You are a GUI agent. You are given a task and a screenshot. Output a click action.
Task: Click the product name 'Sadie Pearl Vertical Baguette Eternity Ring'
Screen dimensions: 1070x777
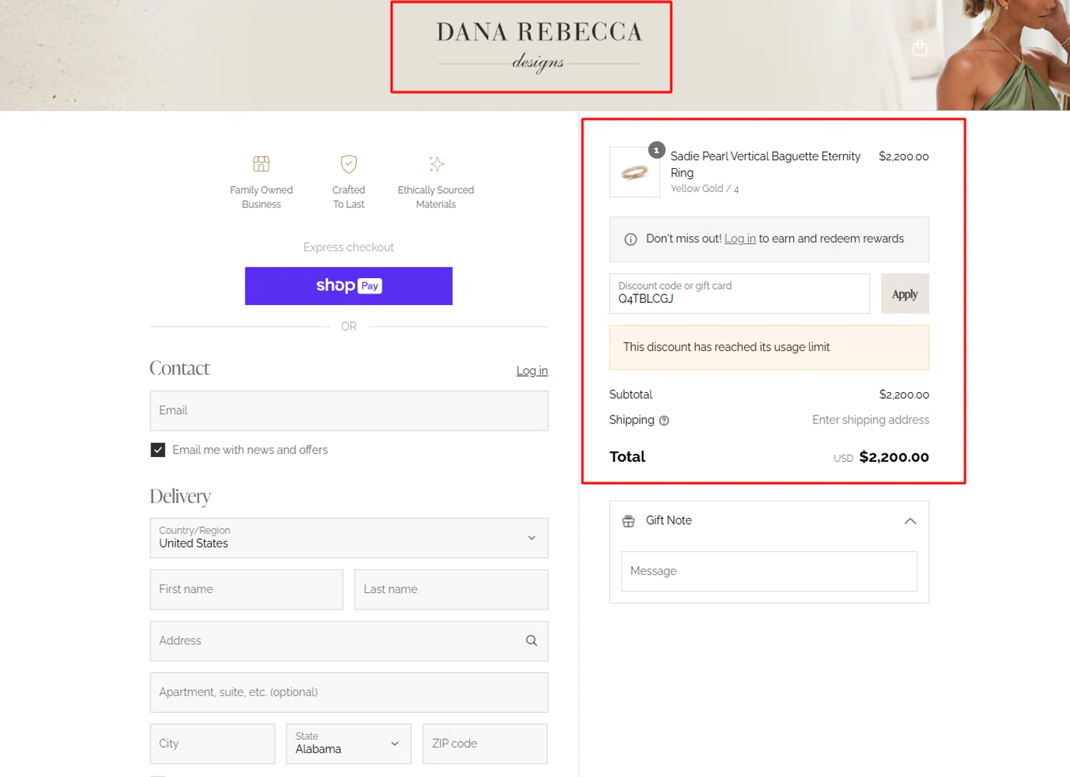click(765, 164)
